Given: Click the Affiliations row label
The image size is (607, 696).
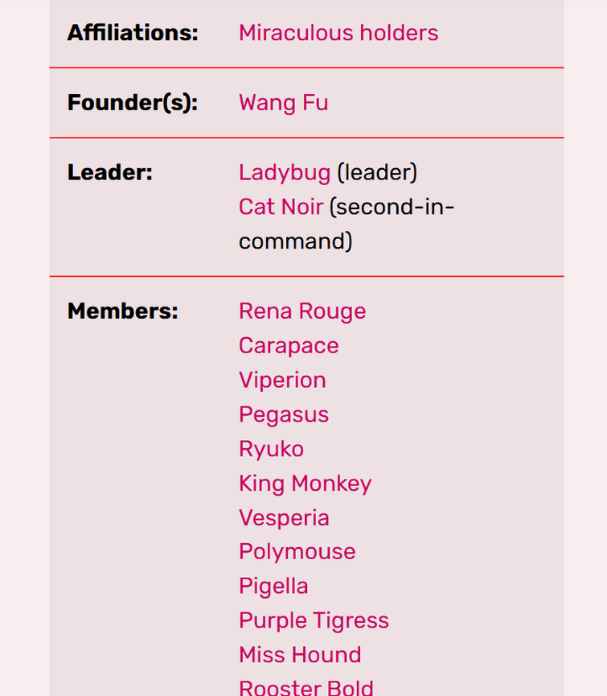Looking at the screenshot, I should coord(133,33).
